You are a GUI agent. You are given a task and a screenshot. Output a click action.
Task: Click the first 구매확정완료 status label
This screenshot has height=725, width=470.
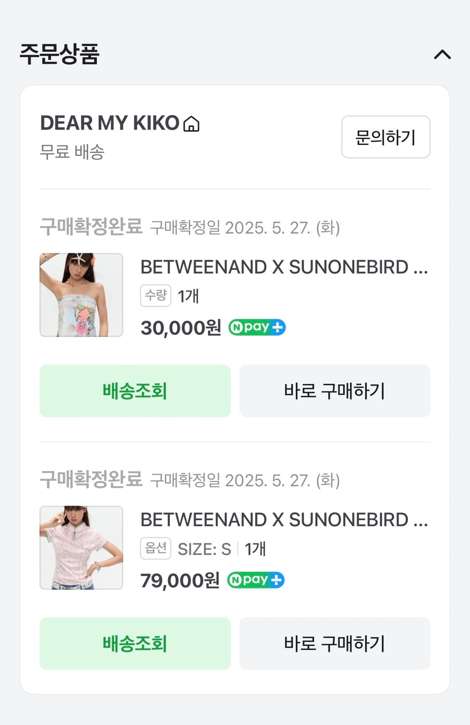click(x=91, y=226)
